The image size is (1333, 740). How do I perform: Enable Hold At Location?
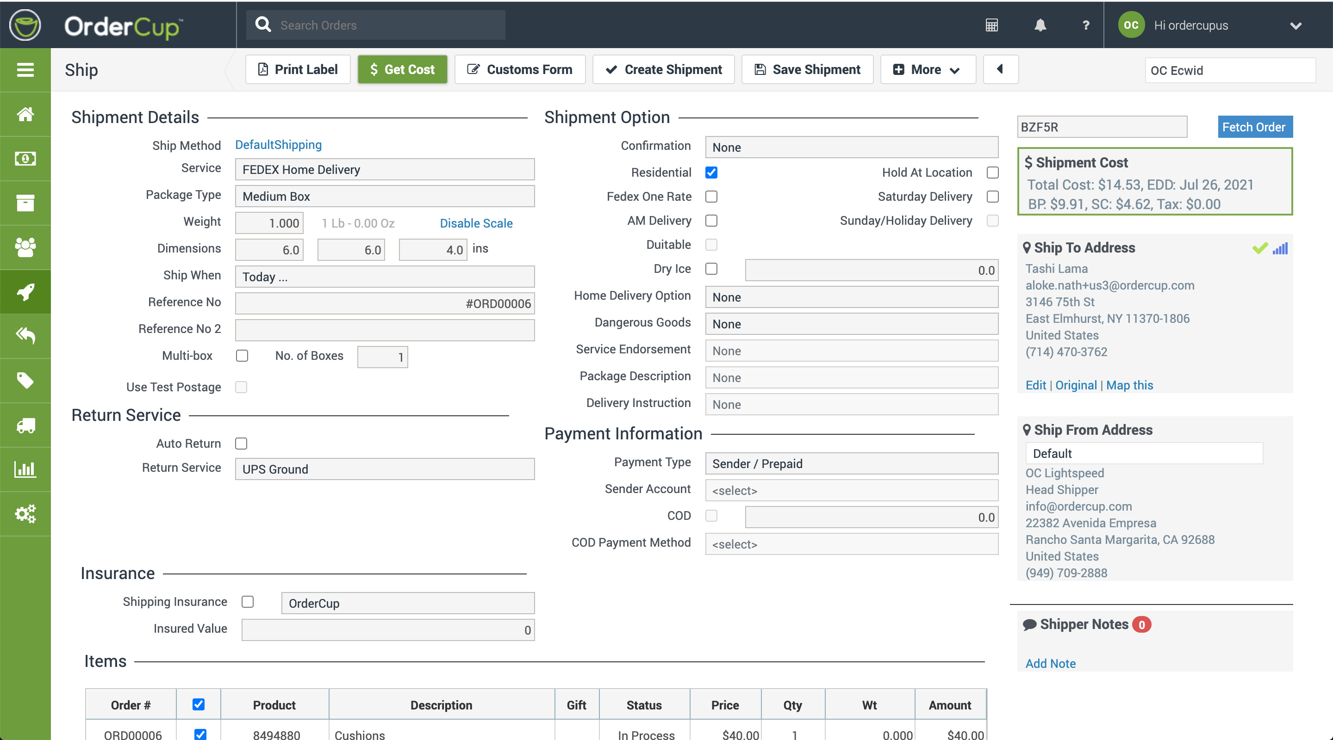pos(992,173)
